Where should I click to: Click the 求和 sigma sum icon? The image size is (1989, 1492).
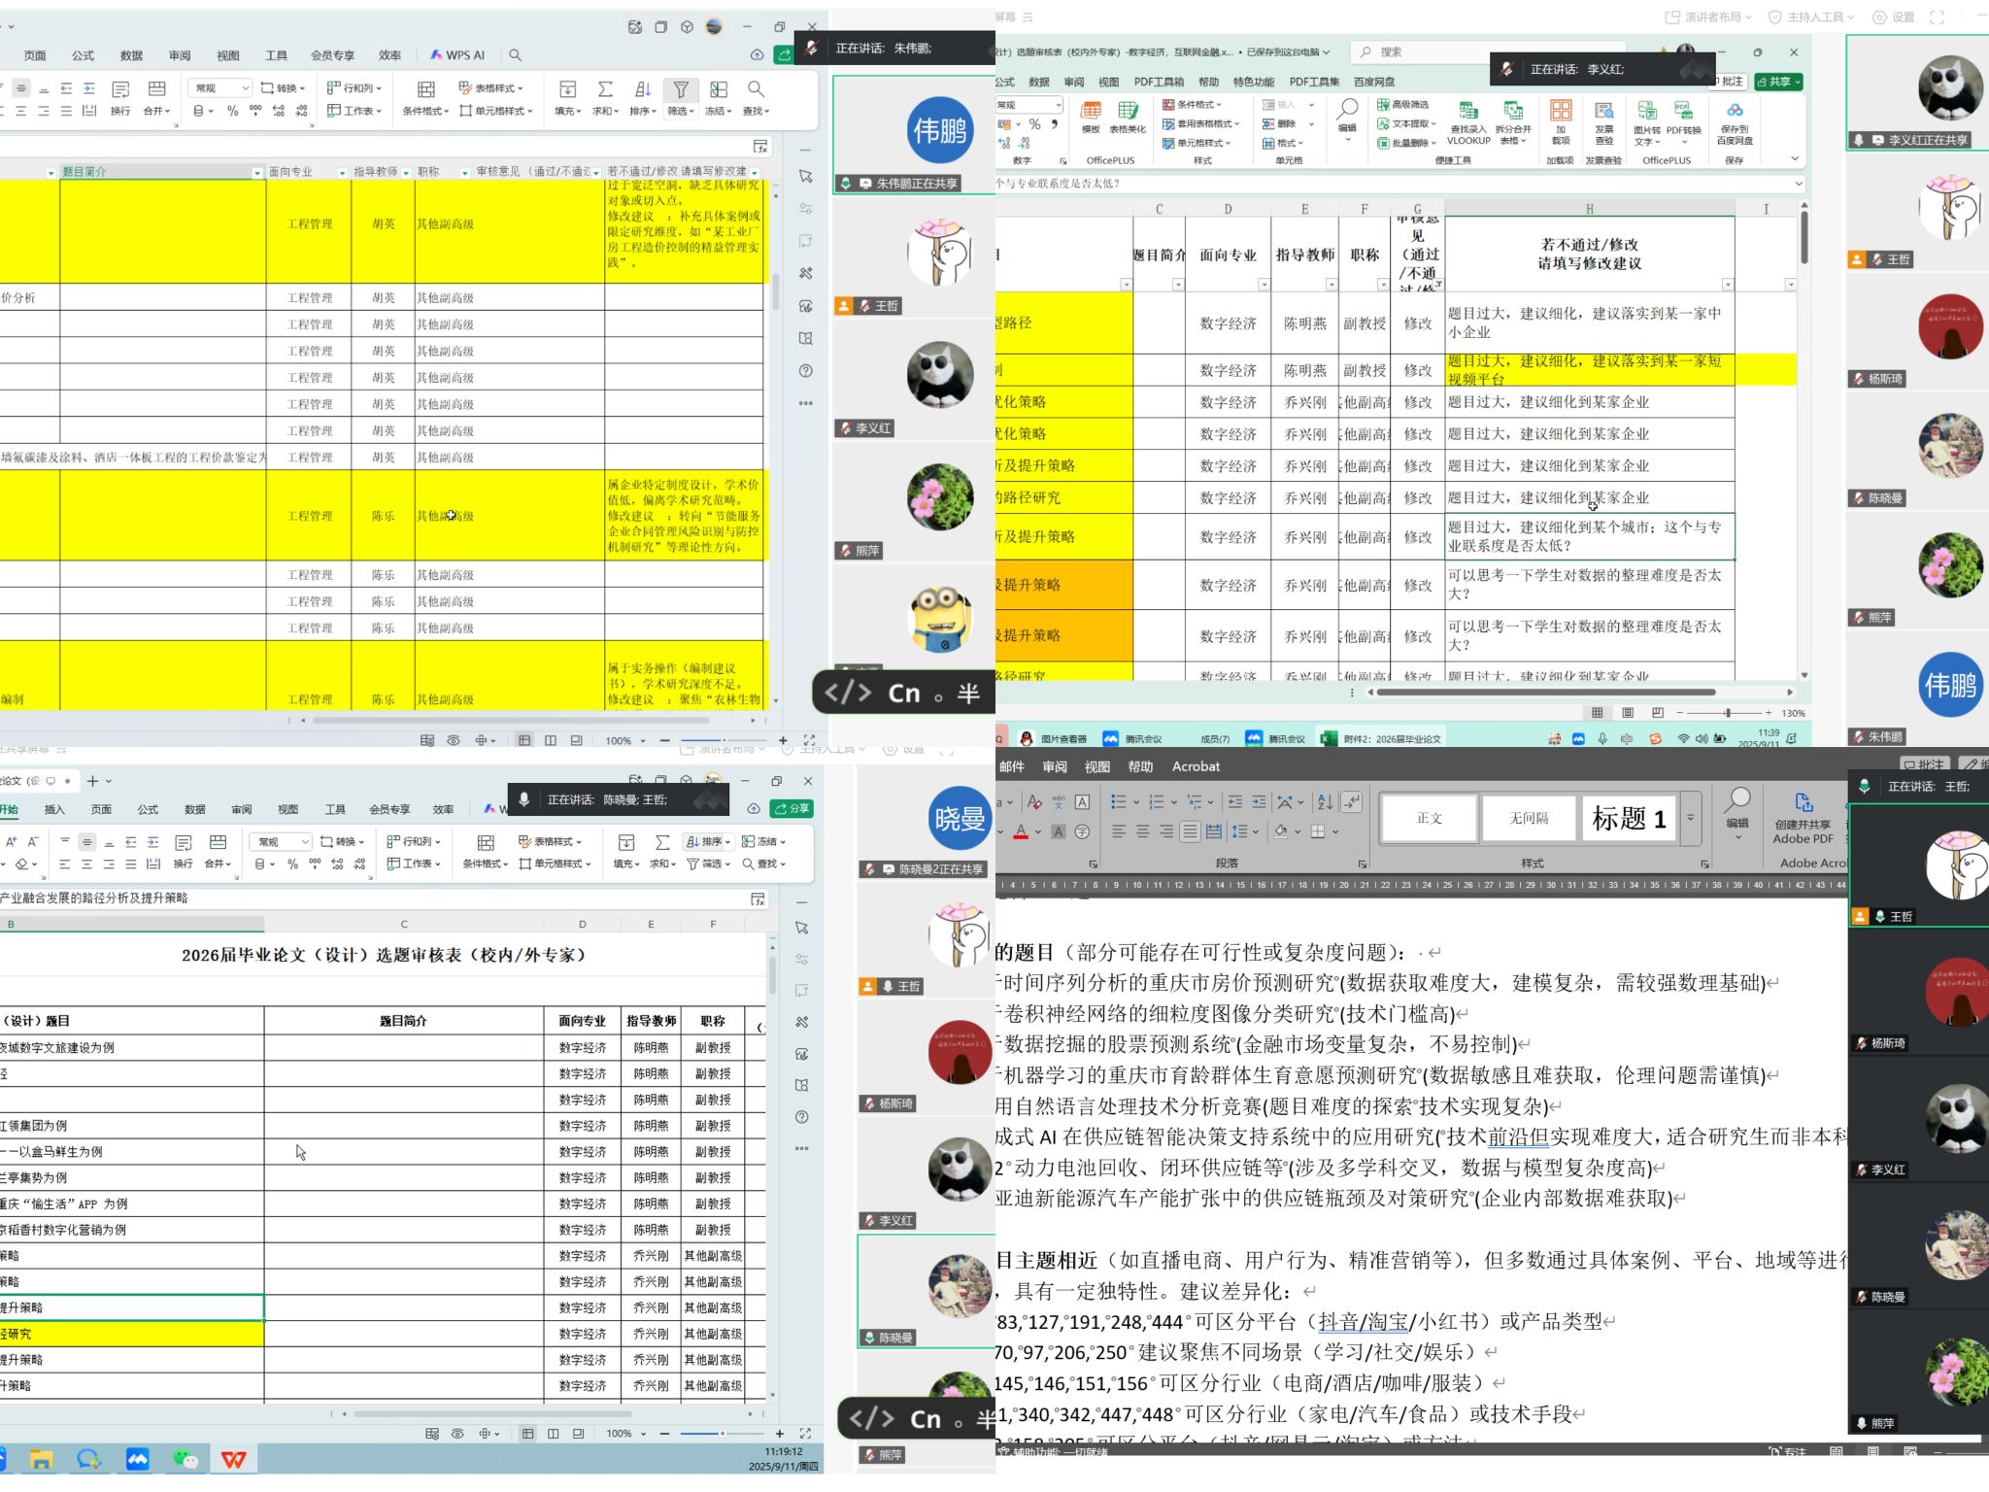pyautogui.click(x=605, y=90)
